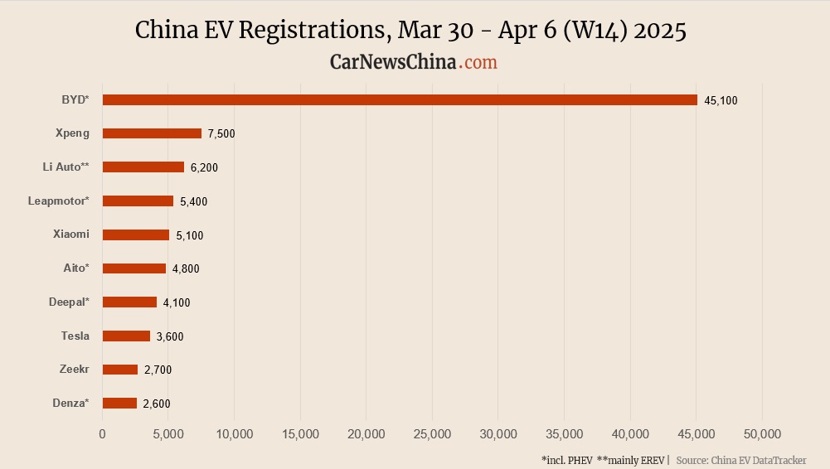The image size is (830, 469).
Task: Click the BYD bar in the chart
Action: (x=400, y=100)
